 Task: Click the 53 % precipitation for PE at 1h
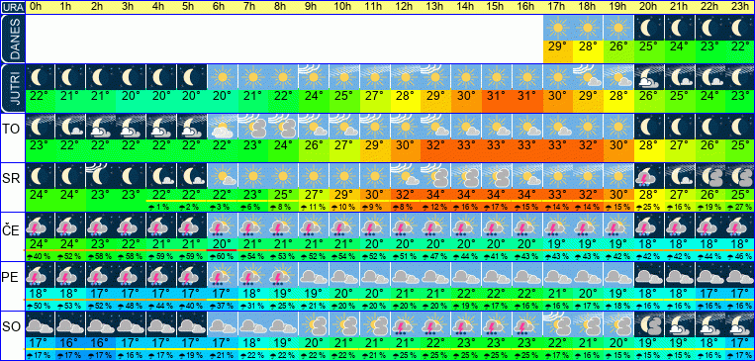tap(70, 307)
